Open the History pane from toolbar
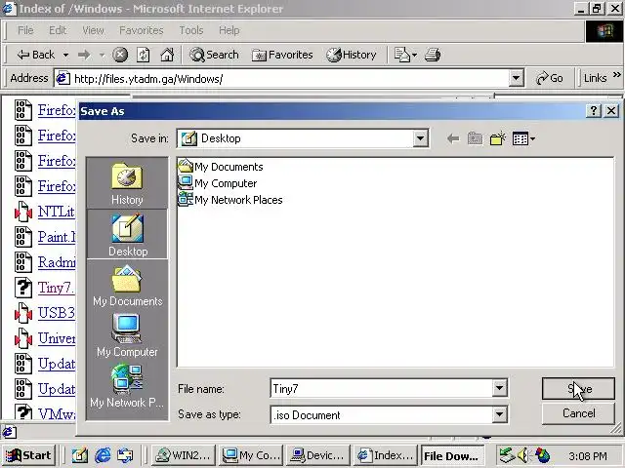The height and width of the screenshot is (468, 625). [352, 55]
